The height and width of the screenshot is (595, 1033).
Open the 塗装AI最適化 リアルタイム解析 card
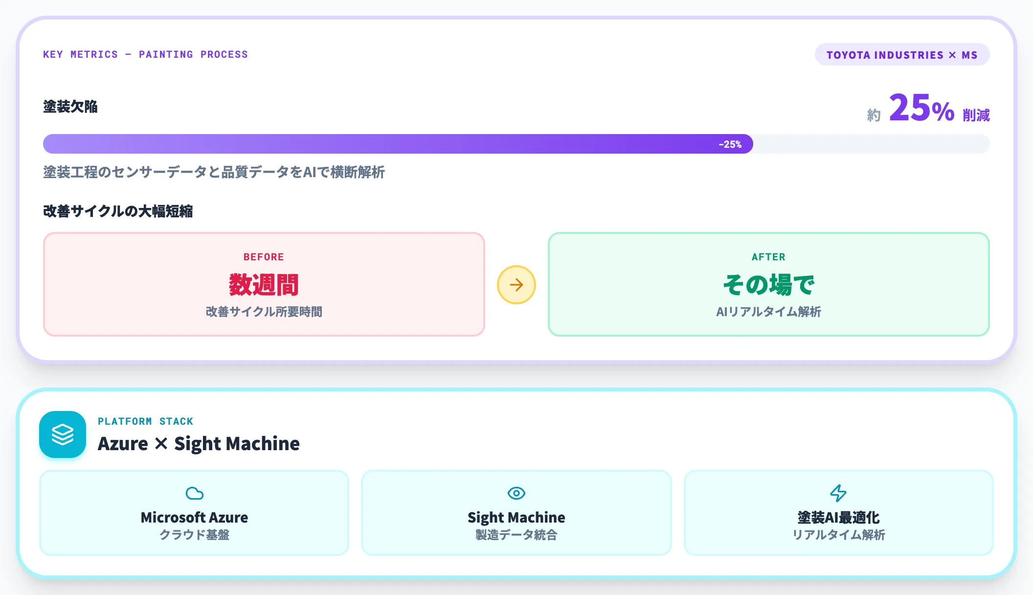point(839,513)
